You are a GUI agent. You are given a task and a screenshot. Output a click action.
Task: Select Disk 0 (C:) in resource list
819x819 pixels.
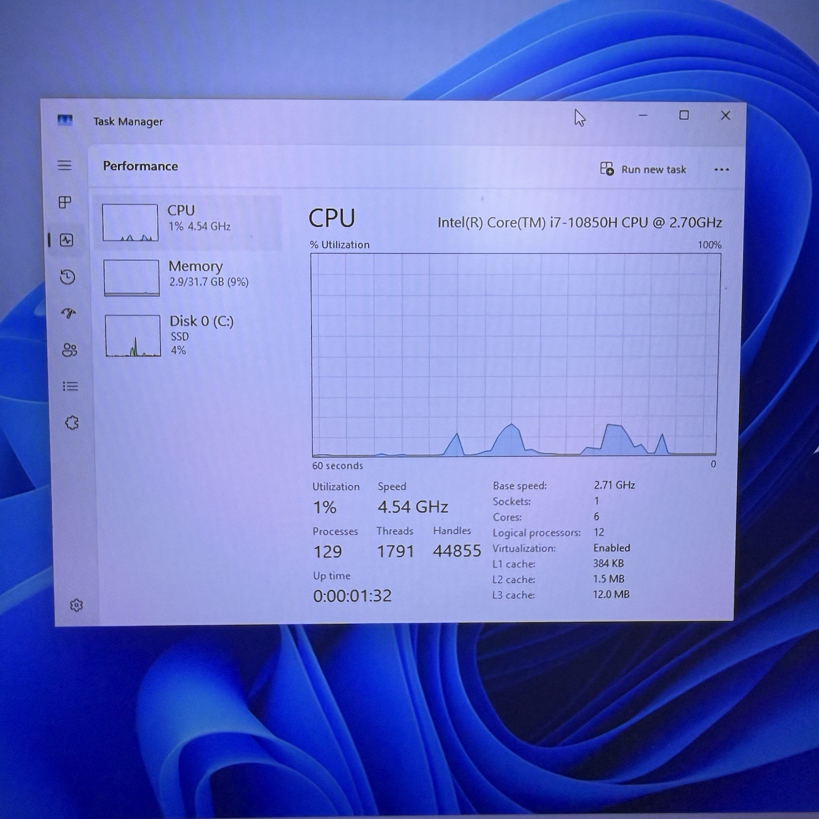coord(189,335)
